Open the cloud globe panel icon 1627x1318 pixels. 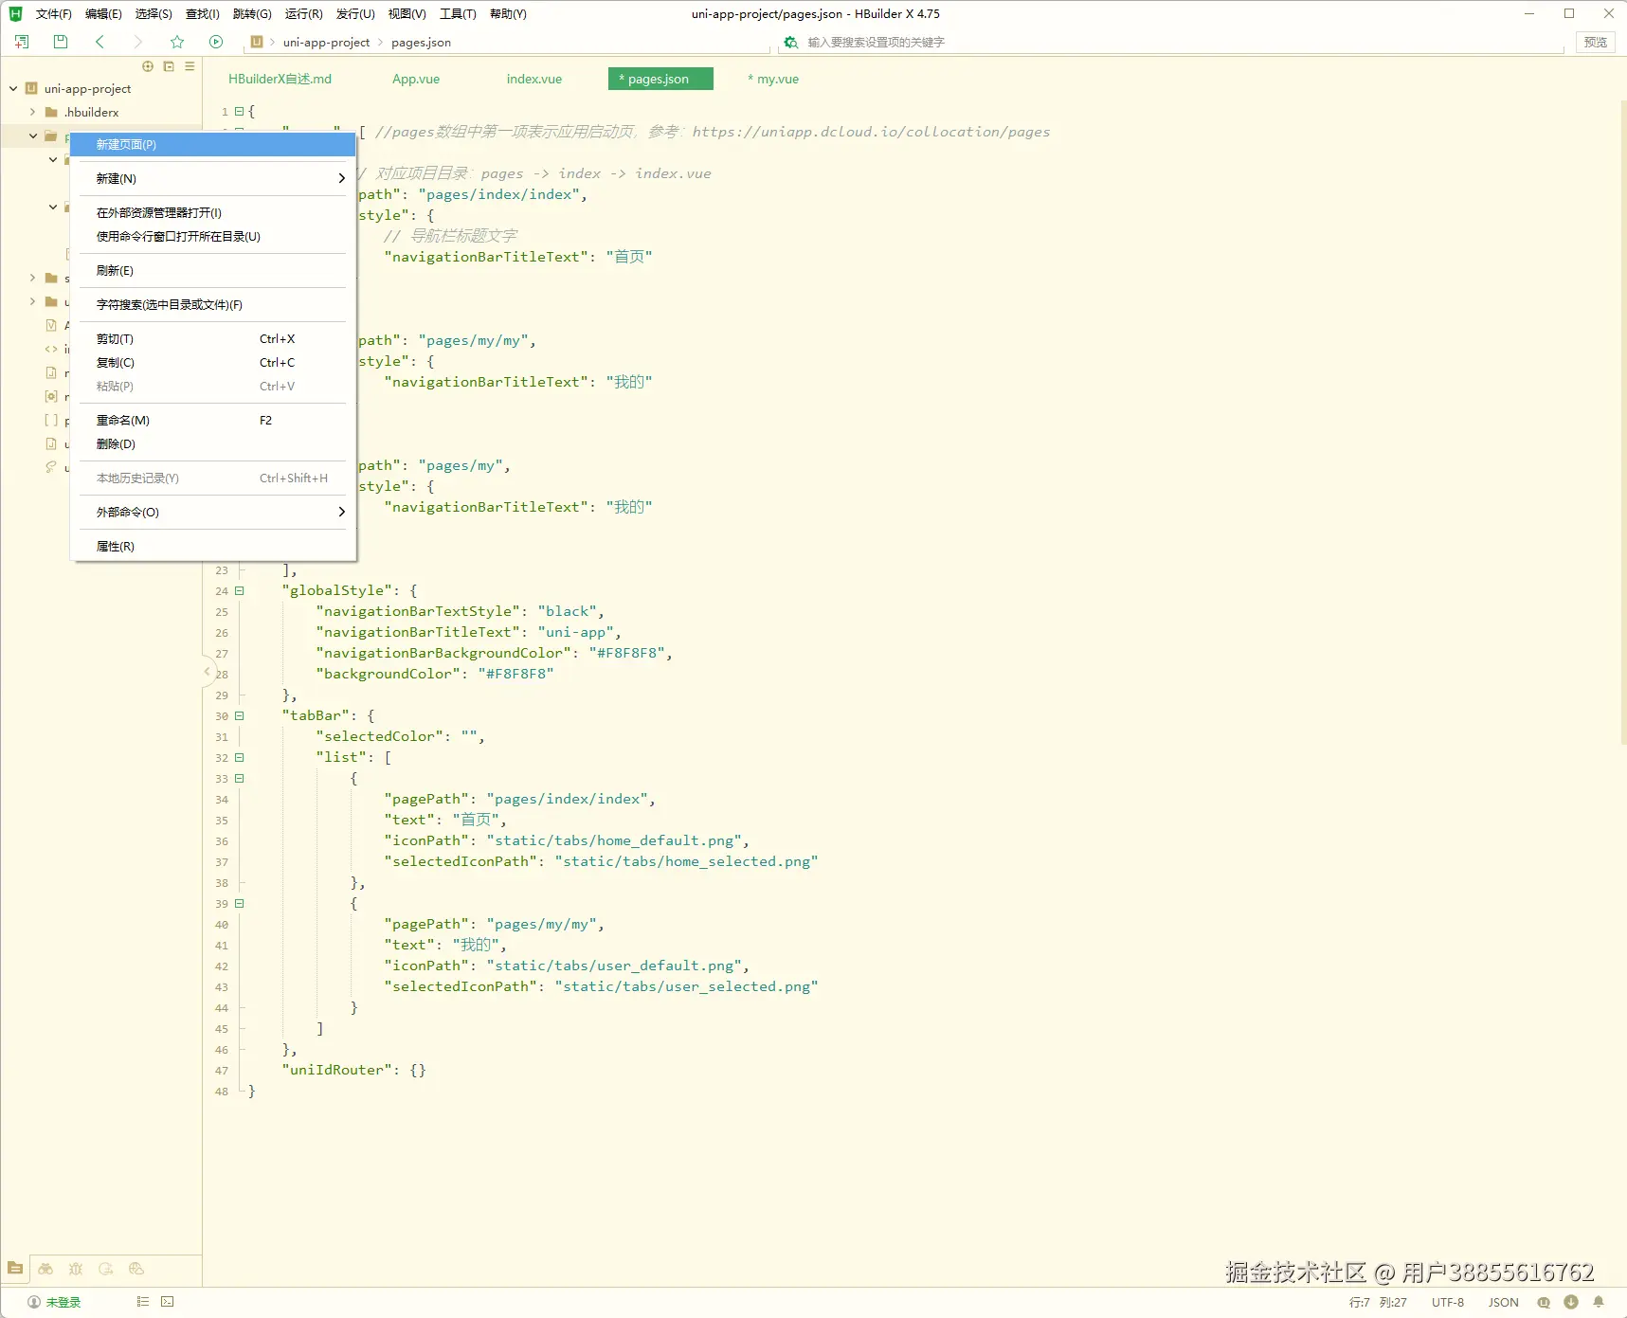pos(136,1268)
